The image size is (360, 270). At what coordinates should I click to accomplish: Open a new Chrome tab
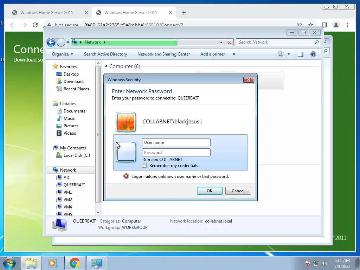pyautogui.click(x=184, y=13)
